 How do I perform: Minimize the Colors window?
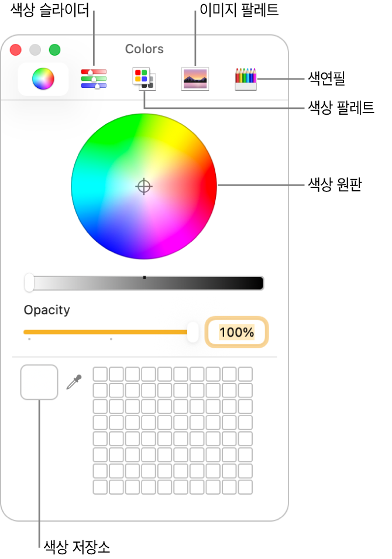coord(35,50)
